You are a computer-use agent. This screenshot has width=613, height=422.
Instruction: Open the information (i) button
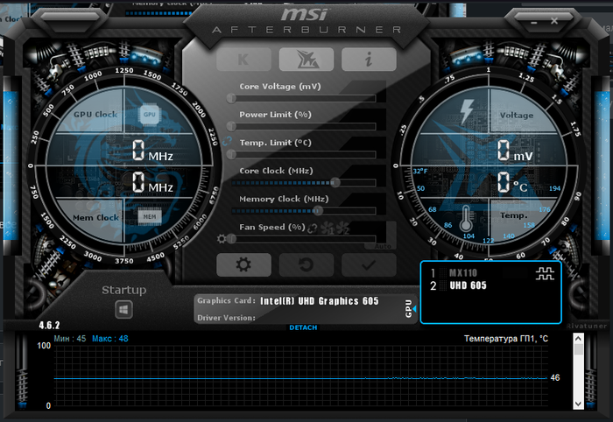[369, 60]
